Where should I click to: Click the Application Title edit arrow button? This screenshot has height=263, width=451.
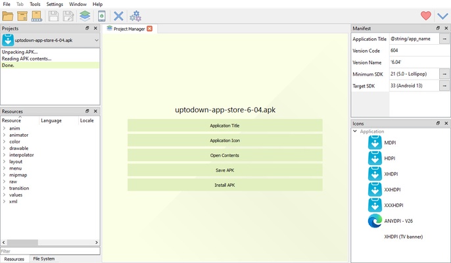444,39
